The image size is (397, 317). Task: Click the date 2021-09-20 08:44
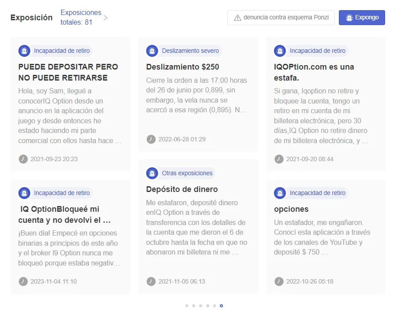pos(310,159)
